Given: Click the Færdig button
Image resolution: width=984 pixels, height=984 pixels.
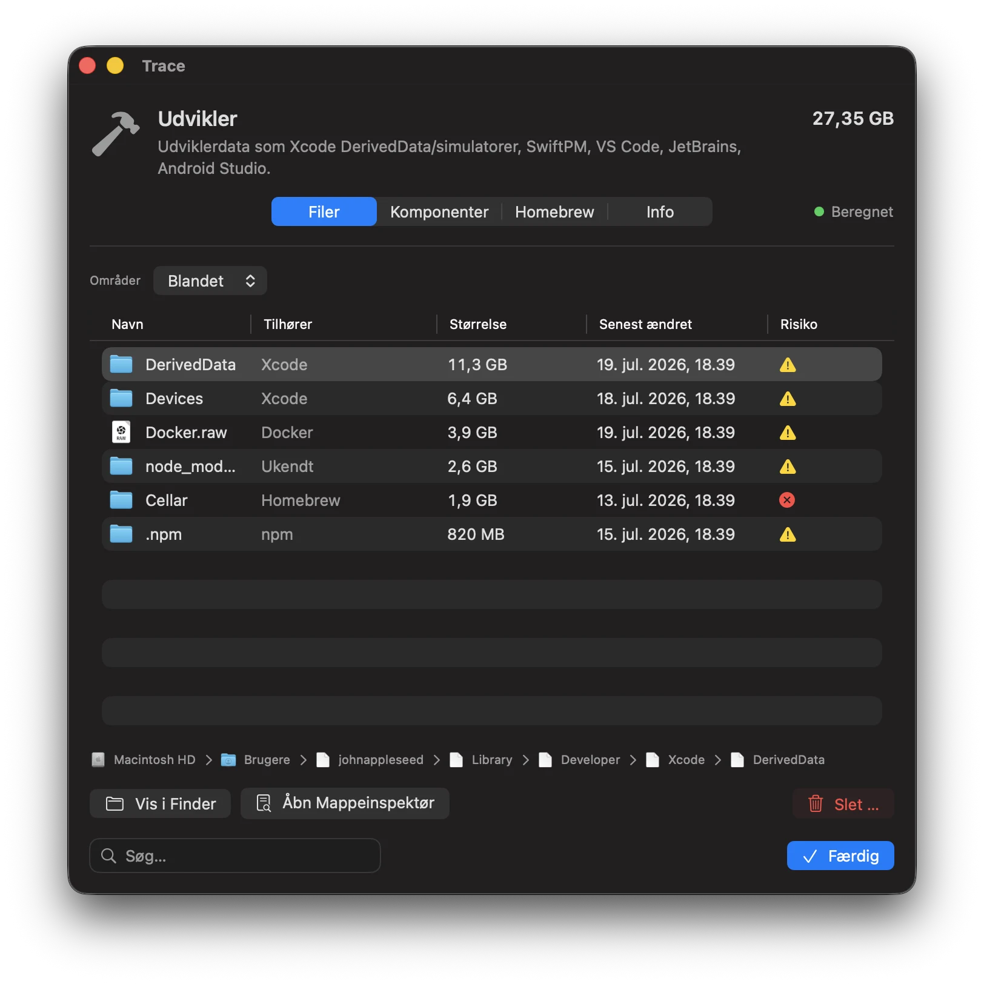Looking at the screenshot, I should point(840,856).
